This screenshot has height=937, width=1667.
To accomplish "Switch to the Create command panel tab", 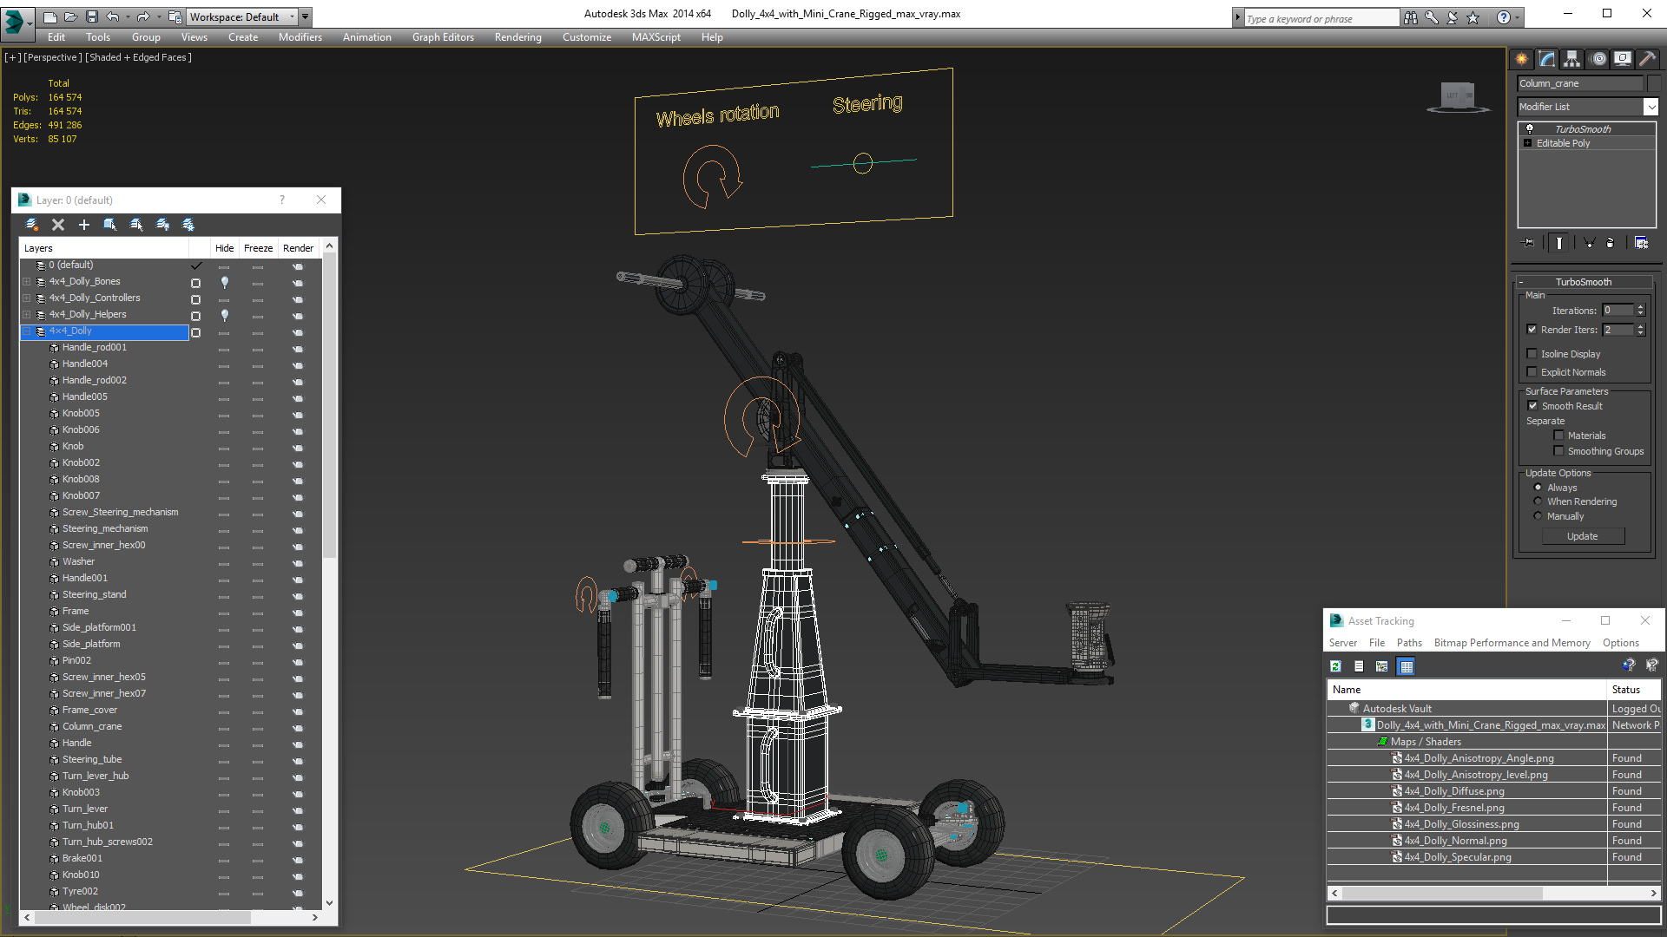I will point(1522,59).
